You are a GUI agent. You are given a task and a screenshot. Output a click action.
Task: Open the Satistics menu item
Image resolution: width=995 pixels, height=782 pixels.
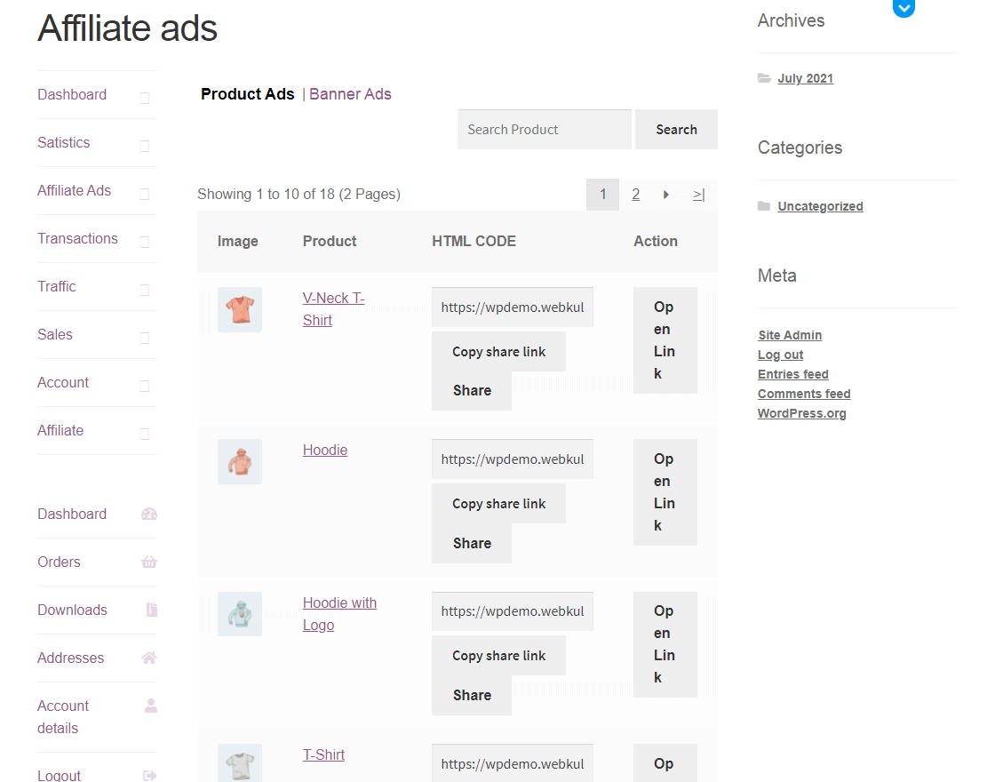[x=63, y=142]
